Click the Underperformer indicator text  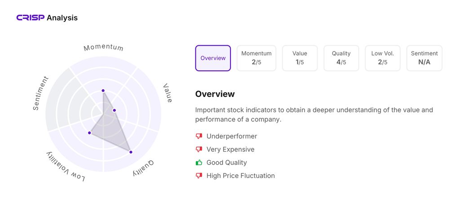pos(232,136)
